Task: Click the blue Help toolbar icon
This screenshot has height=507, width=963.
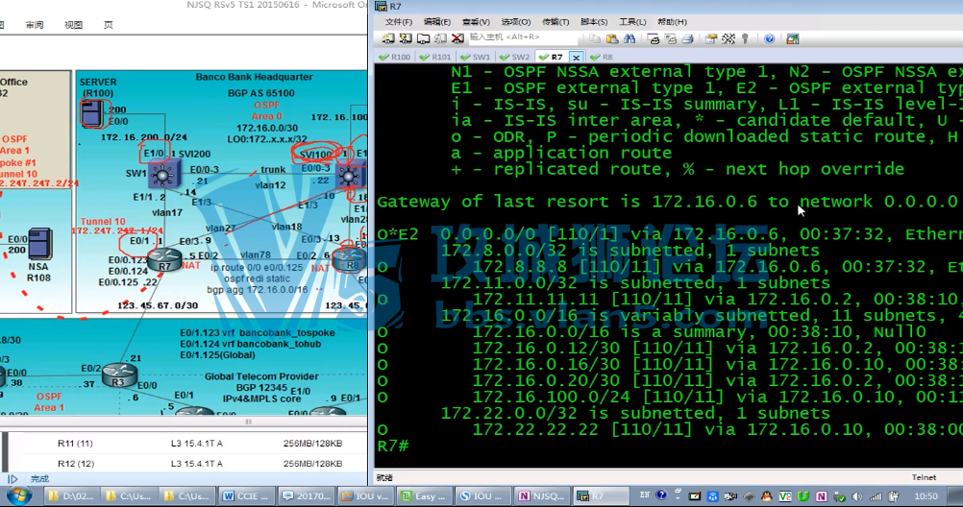Action: [x=769, y=38]
